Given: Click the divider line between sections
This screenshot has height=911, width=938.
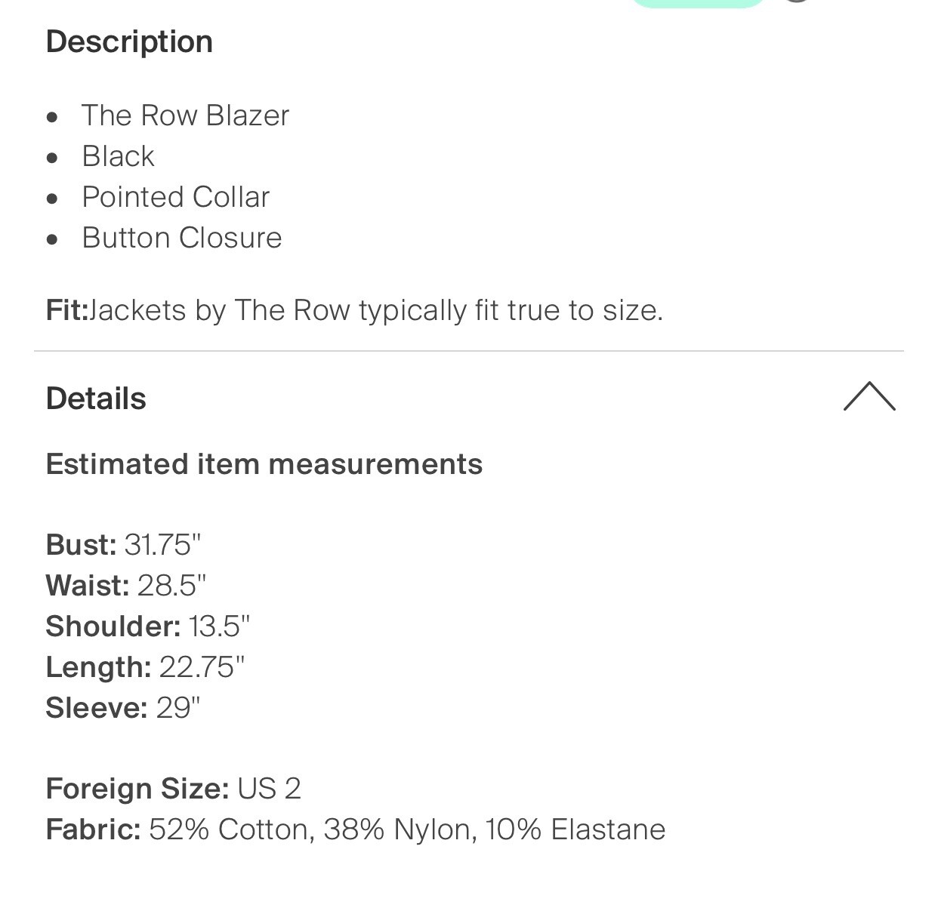Looking at the screenshot, I should pyautogui.click(x=469, y=350).
